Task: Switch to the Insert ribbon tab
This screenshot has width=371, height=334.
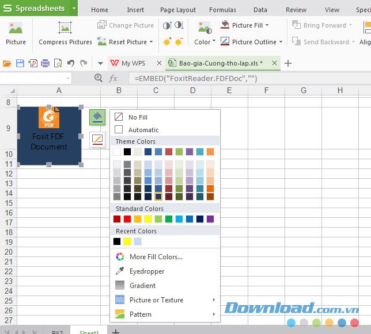Action: coord(135,10)
